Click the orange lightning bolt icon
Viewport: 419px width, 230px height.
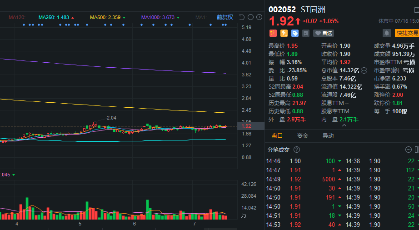click(284, 33)
